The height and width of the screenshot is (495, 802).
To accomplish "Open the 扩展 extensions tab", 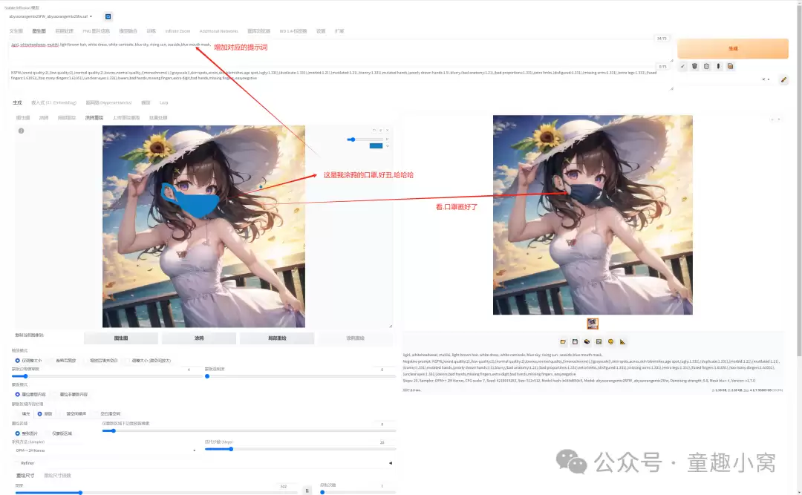I will [339, 31].
